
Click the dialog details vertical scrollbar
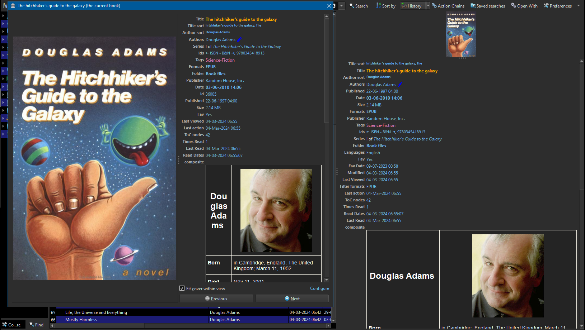[327, 71]
